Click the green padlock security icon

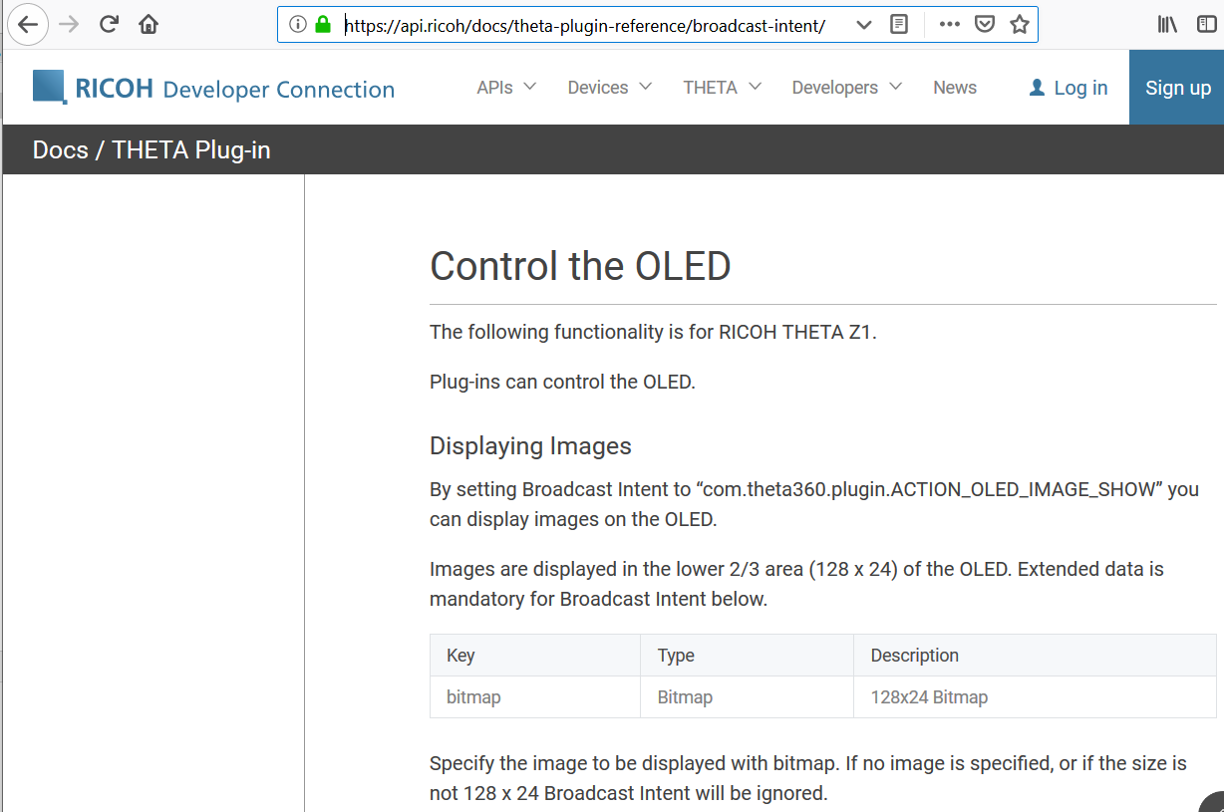pos(322,25)
